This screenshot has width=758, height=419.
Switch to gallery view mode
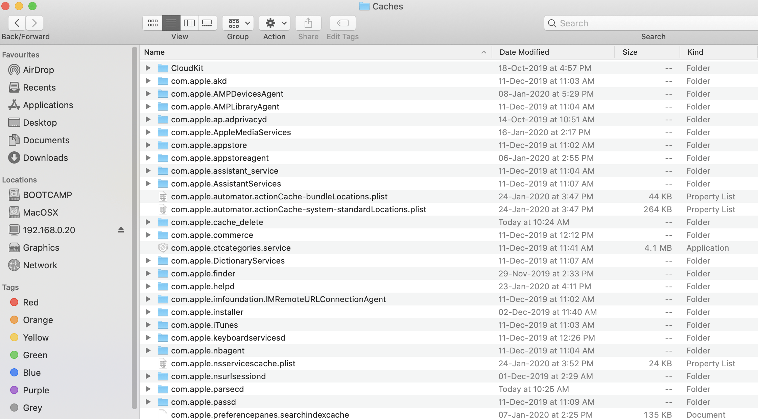point(207,23)
